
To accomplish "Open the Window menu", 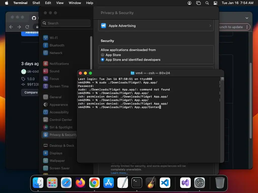I will click(x=75, y=3).
